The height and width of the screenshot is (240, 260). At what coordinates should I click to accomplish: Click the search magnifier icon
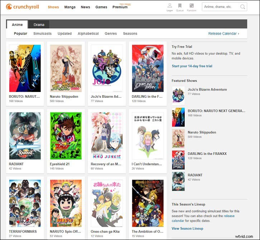point(242,6)
